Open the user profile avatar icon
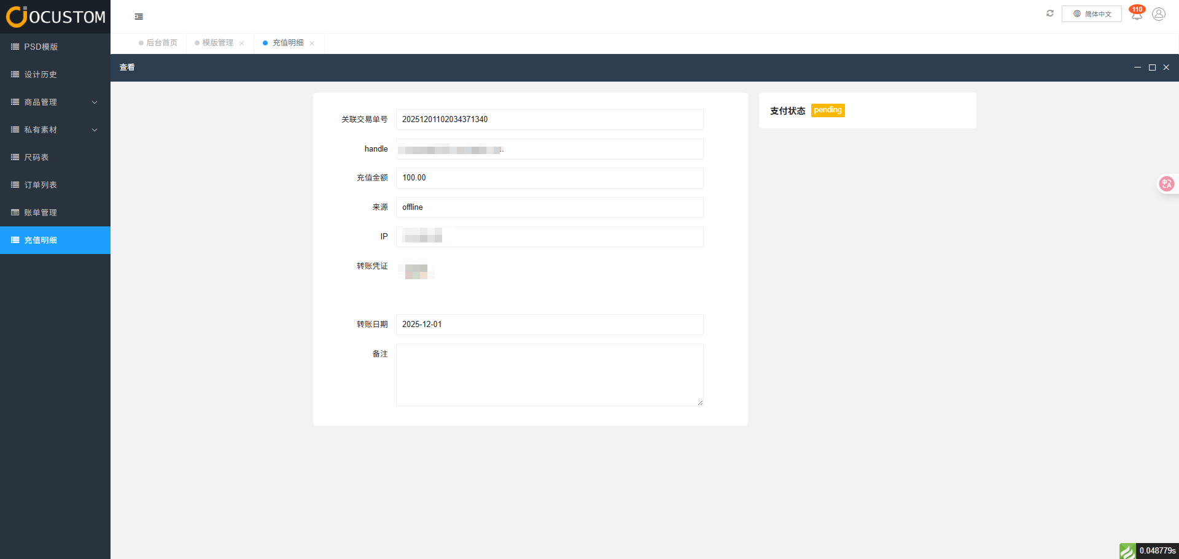Viewport: 1179px width, 559px height. (x=1159, y=14)
